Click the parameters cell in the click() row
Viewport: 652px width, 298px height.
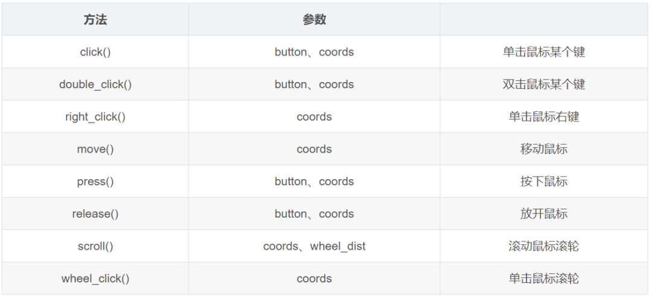(x=314, y=52)
